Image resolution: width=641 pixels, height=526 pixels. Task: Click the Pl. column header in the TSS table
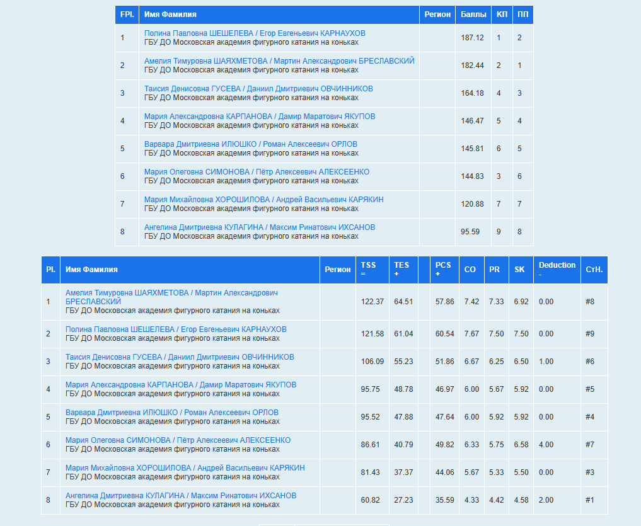click(50, 270)
